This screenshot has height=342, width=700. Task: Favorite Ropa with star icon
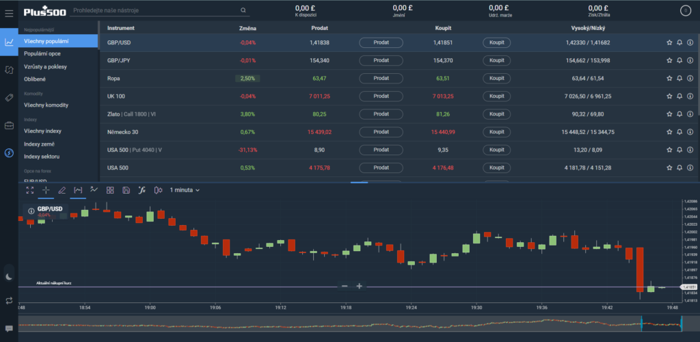click(x=669, y=78)
